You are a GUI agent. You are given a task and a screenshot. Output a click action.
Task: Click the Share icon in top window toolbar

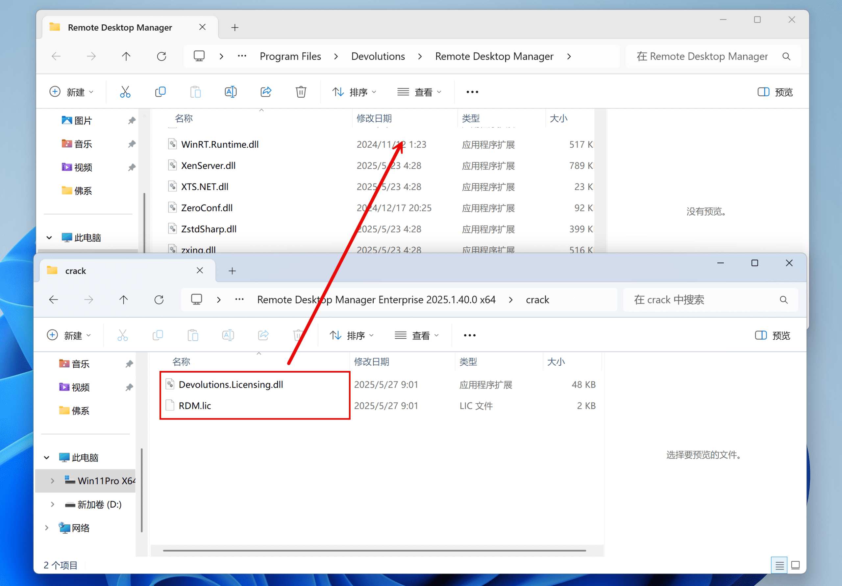click(266, 92)
